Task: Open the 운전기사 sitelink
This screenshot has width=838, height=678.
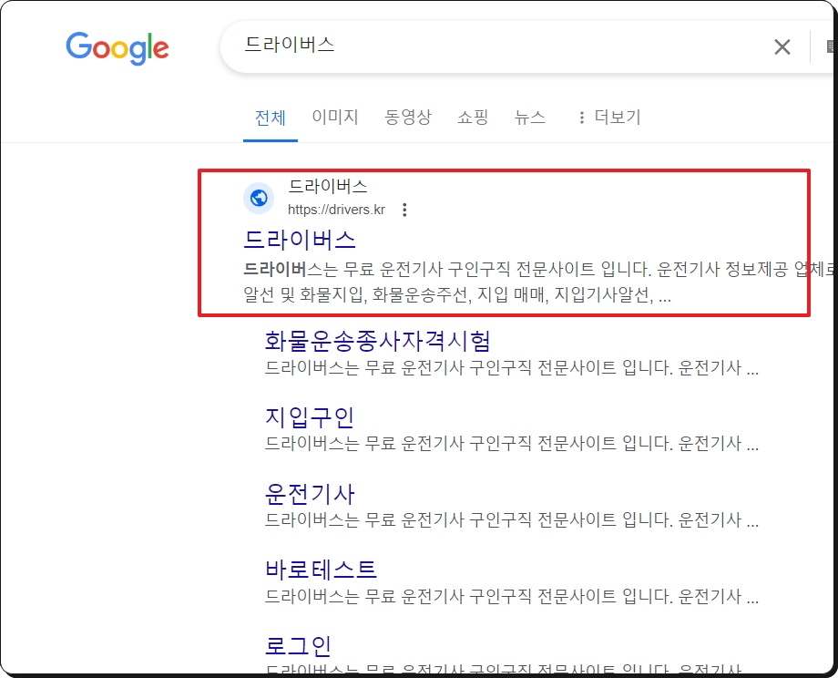Action: pos(310,494)
